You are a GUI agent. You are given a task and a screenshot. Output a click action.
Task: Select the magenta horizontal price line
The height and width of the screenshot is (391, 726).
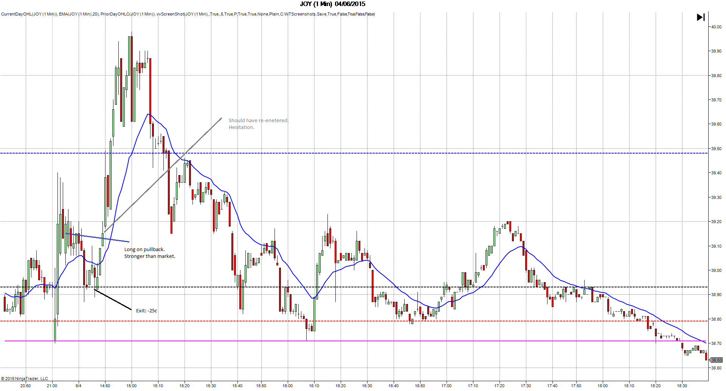tap(355, 341)
